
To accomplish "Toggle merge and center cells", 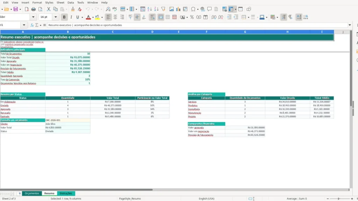I will coord(161,17).
